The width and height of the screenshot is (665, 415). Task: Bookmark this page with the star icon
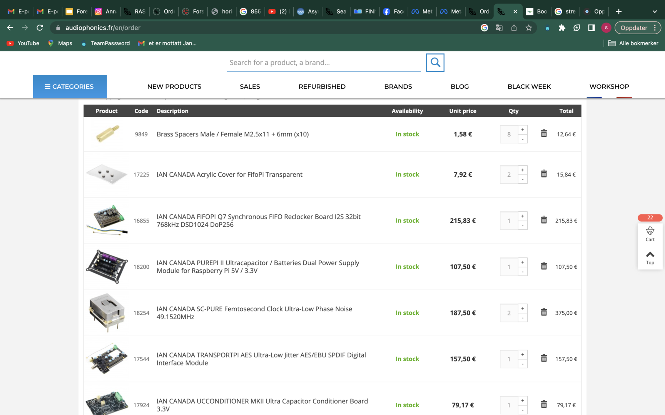point(529,28)
